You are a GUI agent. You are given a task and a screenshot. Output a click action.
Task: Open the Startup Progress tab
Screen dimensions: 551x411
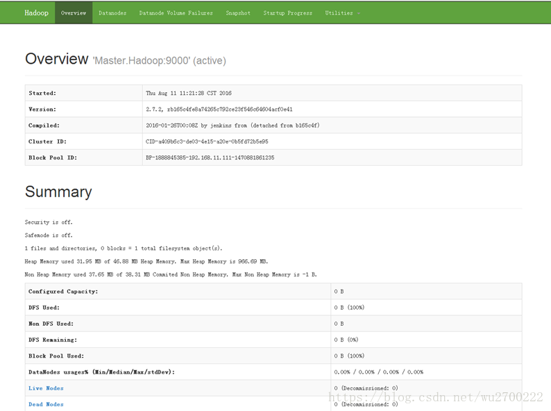coord(288,13)
